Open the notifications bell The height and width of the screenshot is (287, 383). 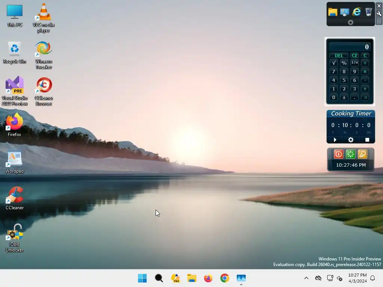click(373, 278)
